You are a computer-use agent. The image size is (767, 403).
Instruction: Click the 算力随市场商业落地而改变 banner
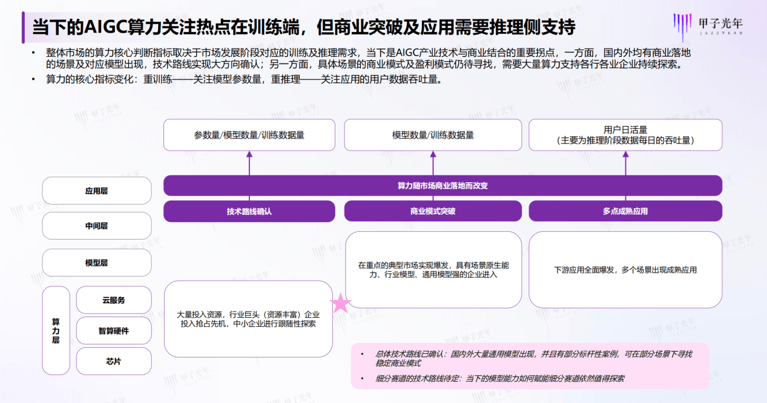pos(443,186)
